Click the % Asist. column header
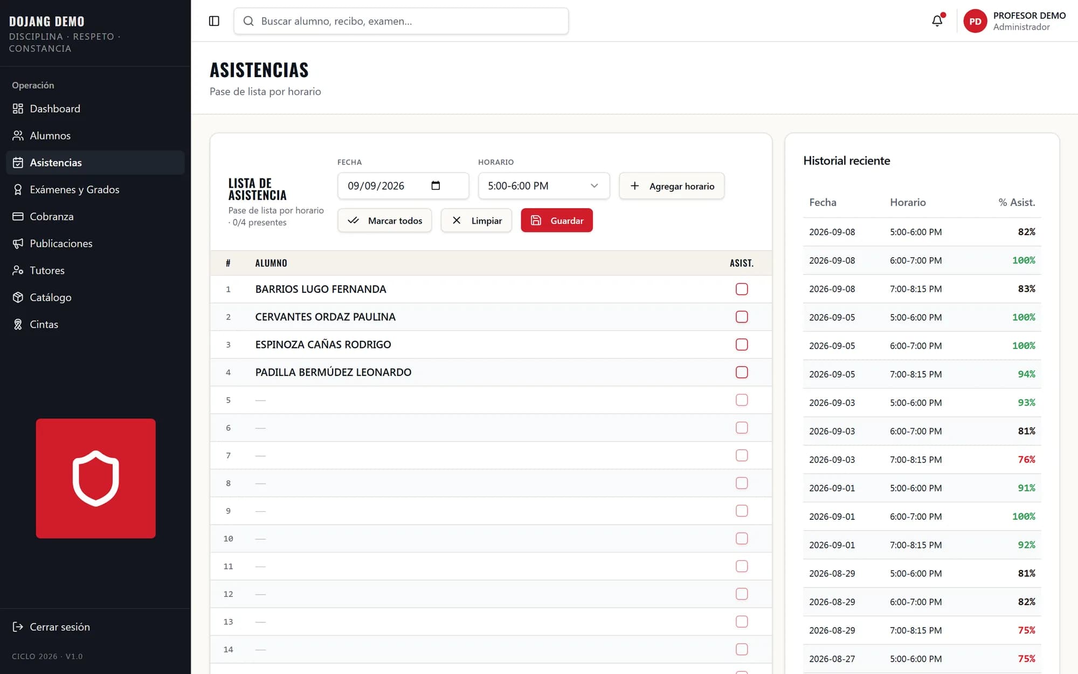The image size is (1078, 674). click(1017, 202)
